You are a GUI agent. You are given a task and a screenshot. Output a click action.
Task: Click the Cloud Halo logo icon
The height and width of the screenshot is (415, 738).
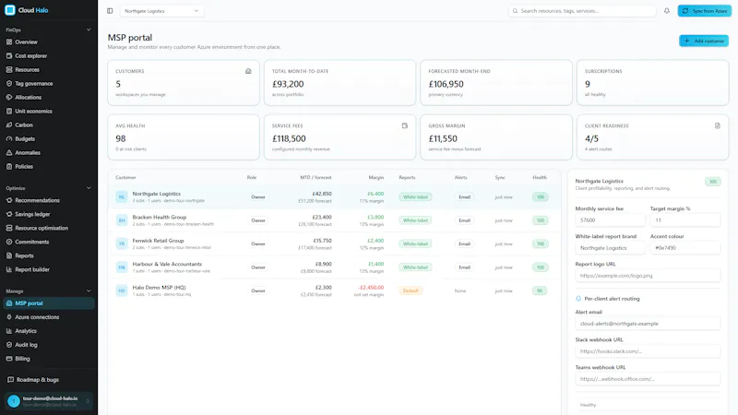[10, 10]
